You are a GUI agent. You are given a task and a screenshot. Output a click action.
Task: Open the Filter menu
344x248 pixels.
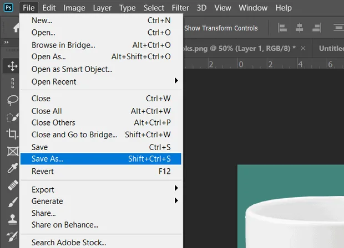180,8
